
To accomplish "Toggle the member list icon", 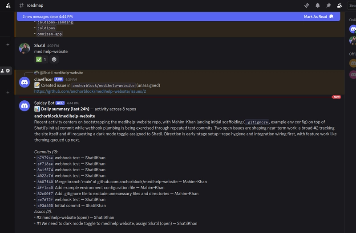I will (x=340, y=5).
